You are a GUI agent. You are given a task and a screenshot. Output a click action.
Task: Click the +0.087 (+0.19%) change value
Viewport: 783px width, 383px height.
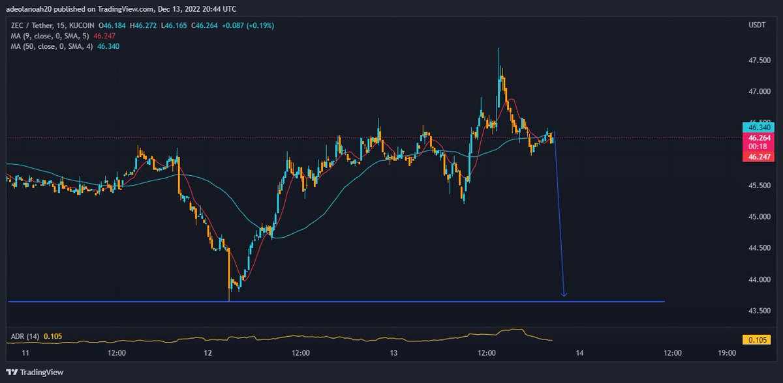tap(247, 25)
